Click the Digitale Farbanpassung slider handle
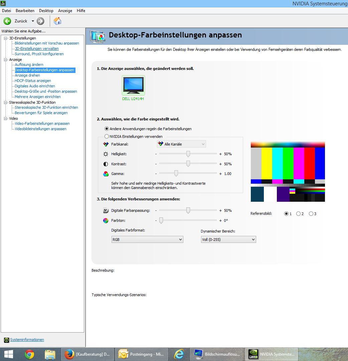Screen dimensions: 348x361 (188, 210)
